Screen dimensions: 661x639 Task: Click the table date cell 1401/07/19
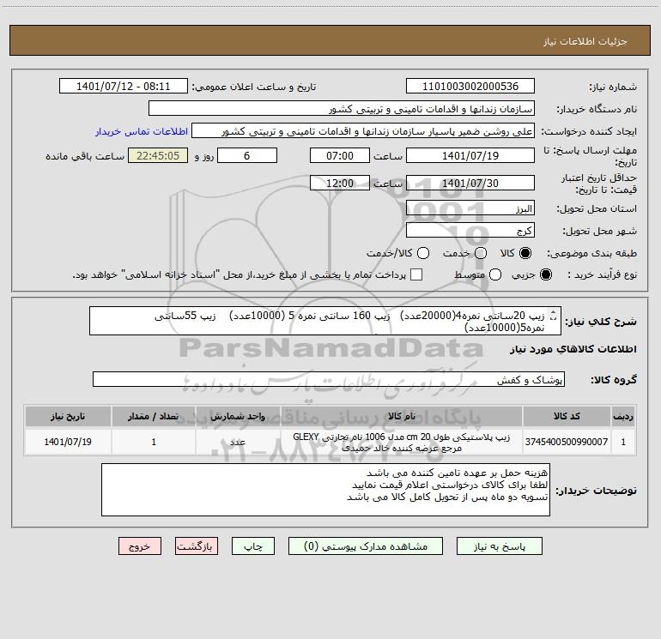tap(68, 442)
